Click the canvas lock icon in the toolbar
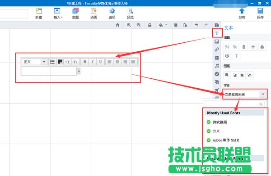Image resolution: width=271 pixels, height=176 pixels. 150,25
